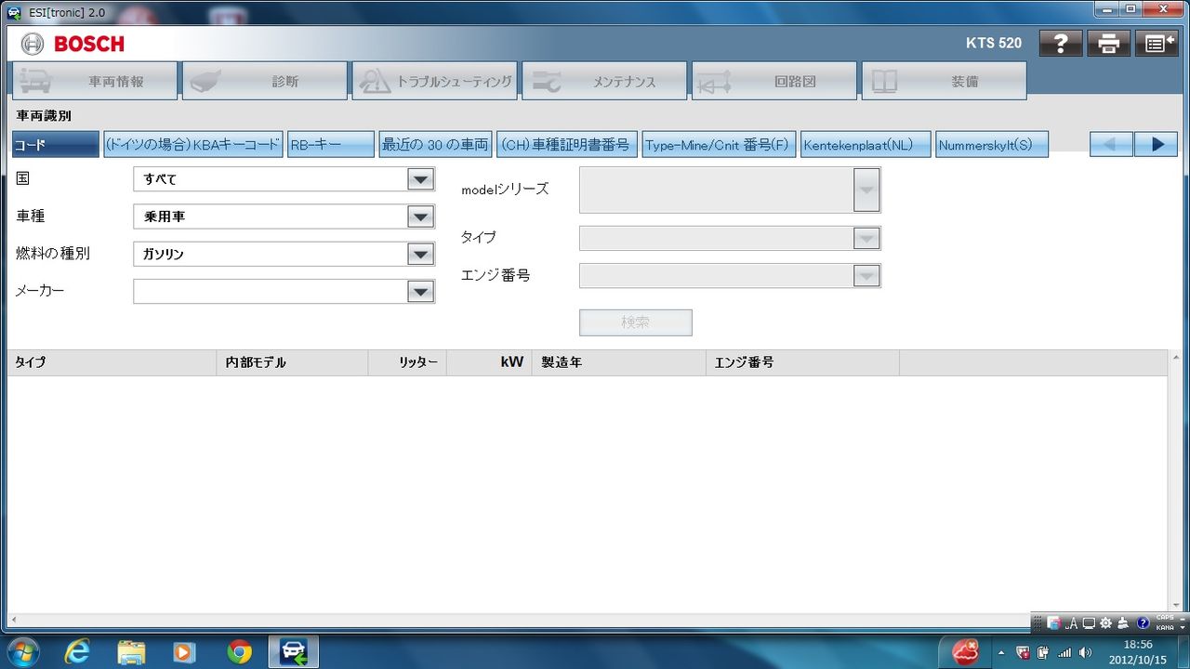Screen dimensions: 1190x669
Task: Show hidden tray icons arrow
Action: 1000,652
